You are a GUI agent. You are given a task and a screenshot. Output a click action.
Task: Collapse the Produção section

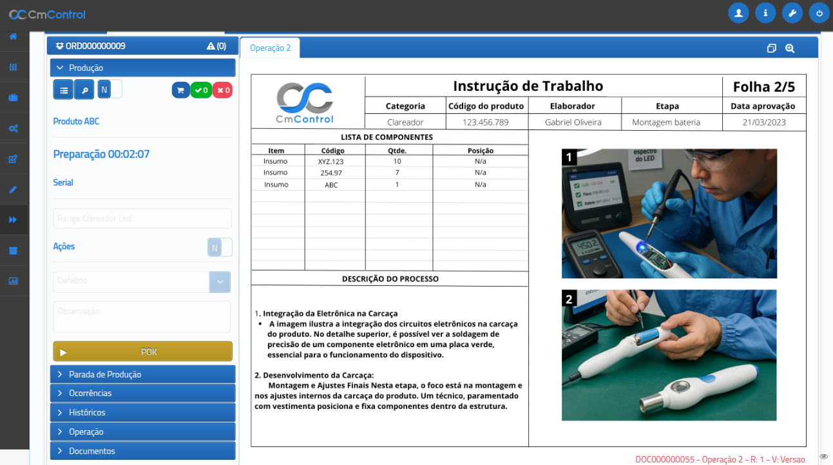click(142, 68)
